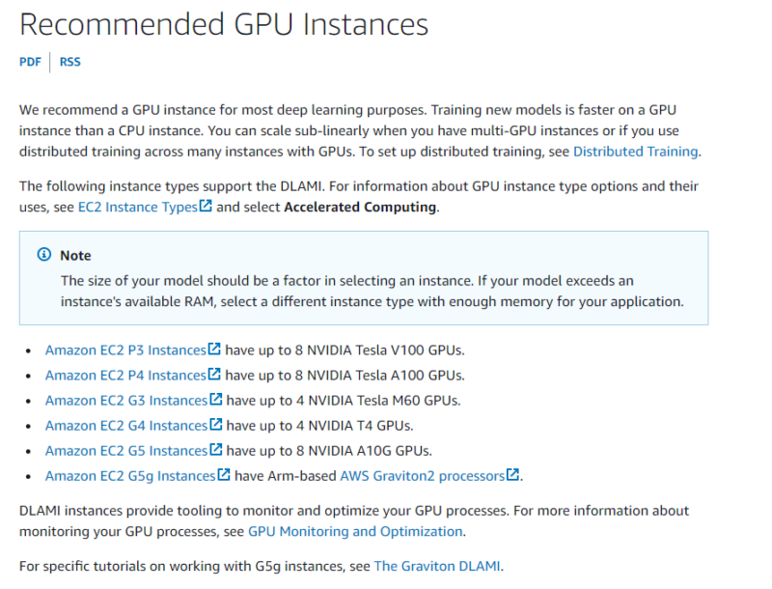Click the external link icon after Amazon EC2 G5 Instances
The image size is (772, 589).
(x=215, y=450)
